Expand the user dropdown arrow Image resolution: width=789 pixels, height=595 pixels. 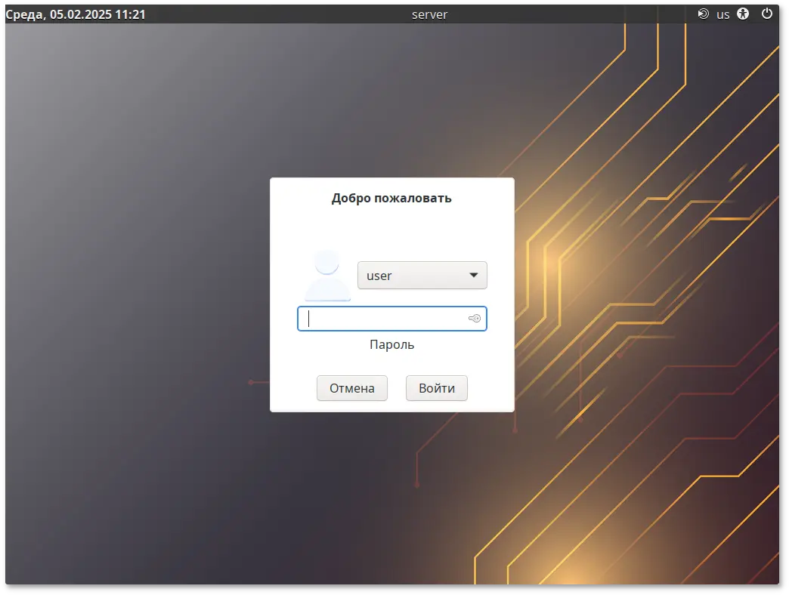coord(474,276)
